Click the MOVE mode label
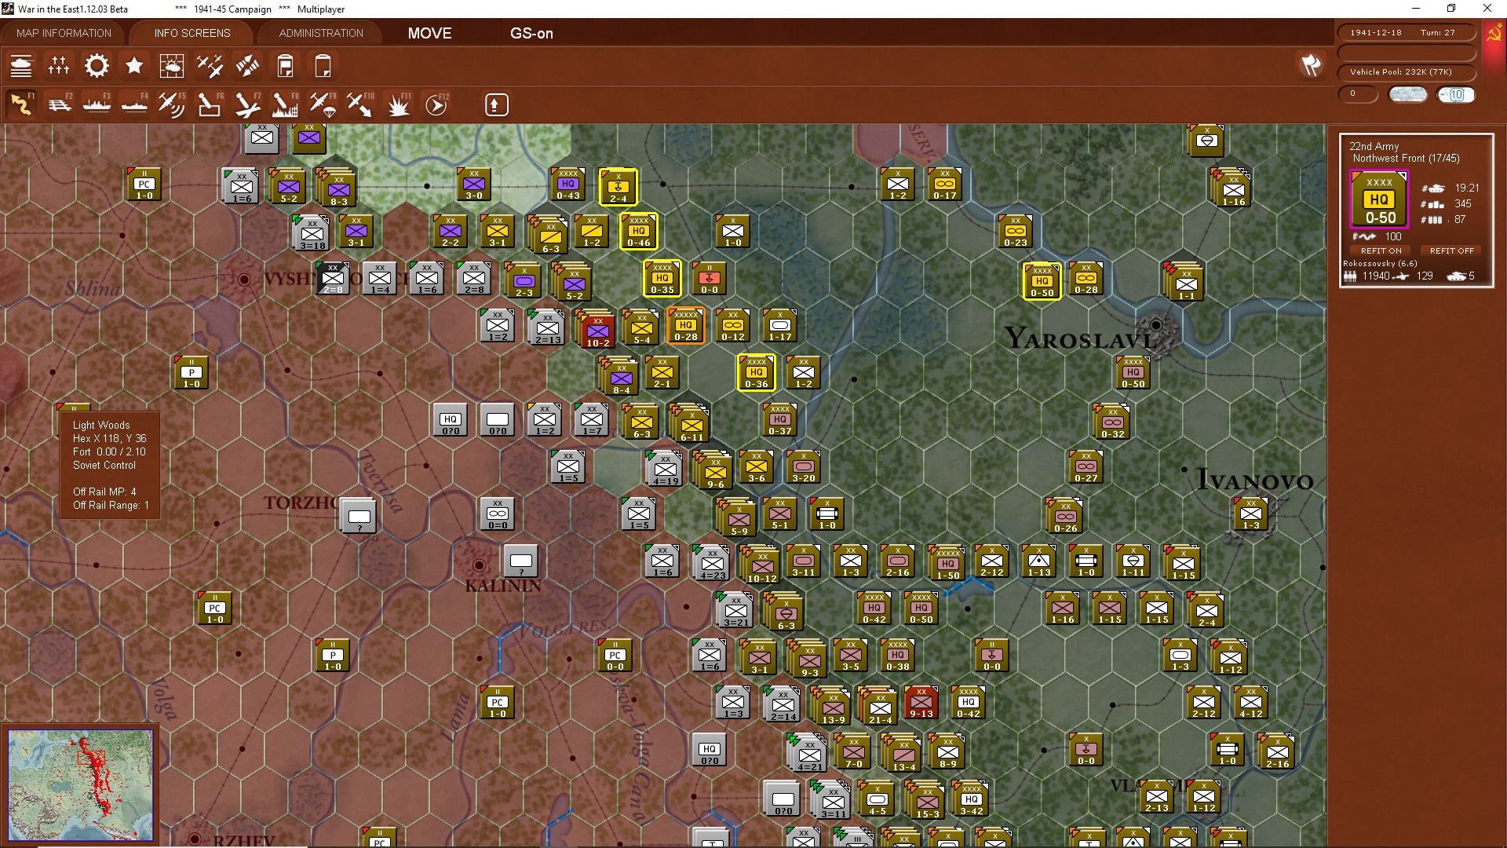 tap(429, 33)
